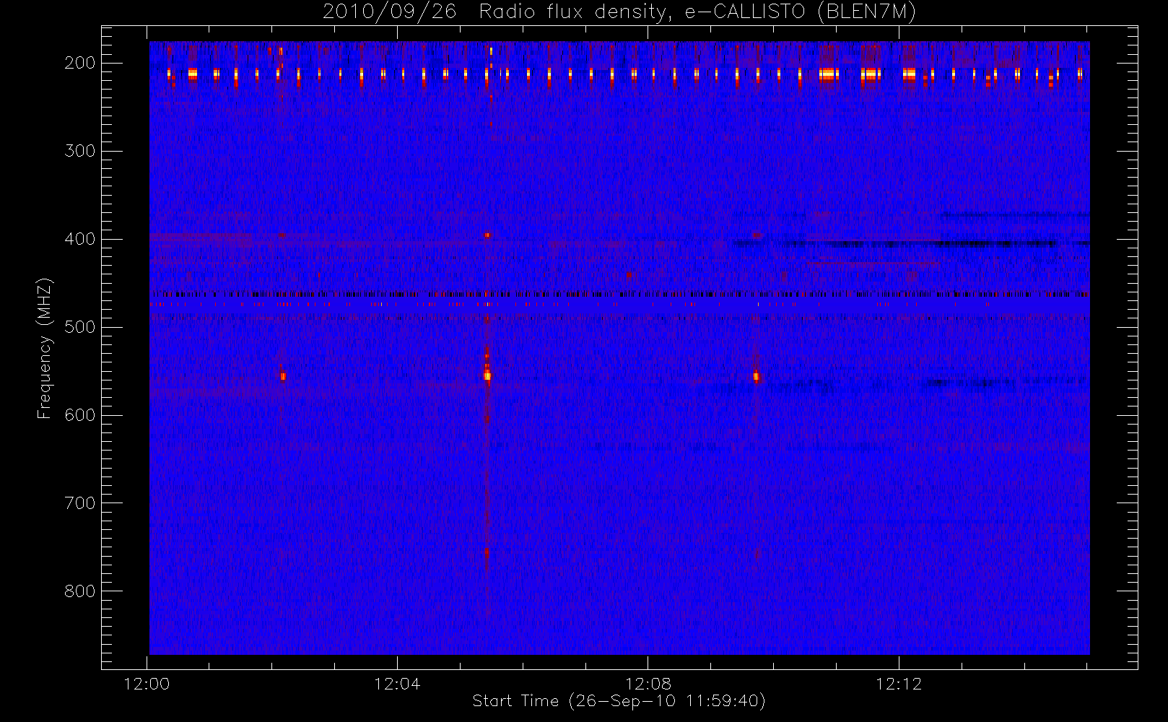This screenshot has height=722, width=1168.
Task: Select the 500 frequency tick label
Action: pos(80,327)
